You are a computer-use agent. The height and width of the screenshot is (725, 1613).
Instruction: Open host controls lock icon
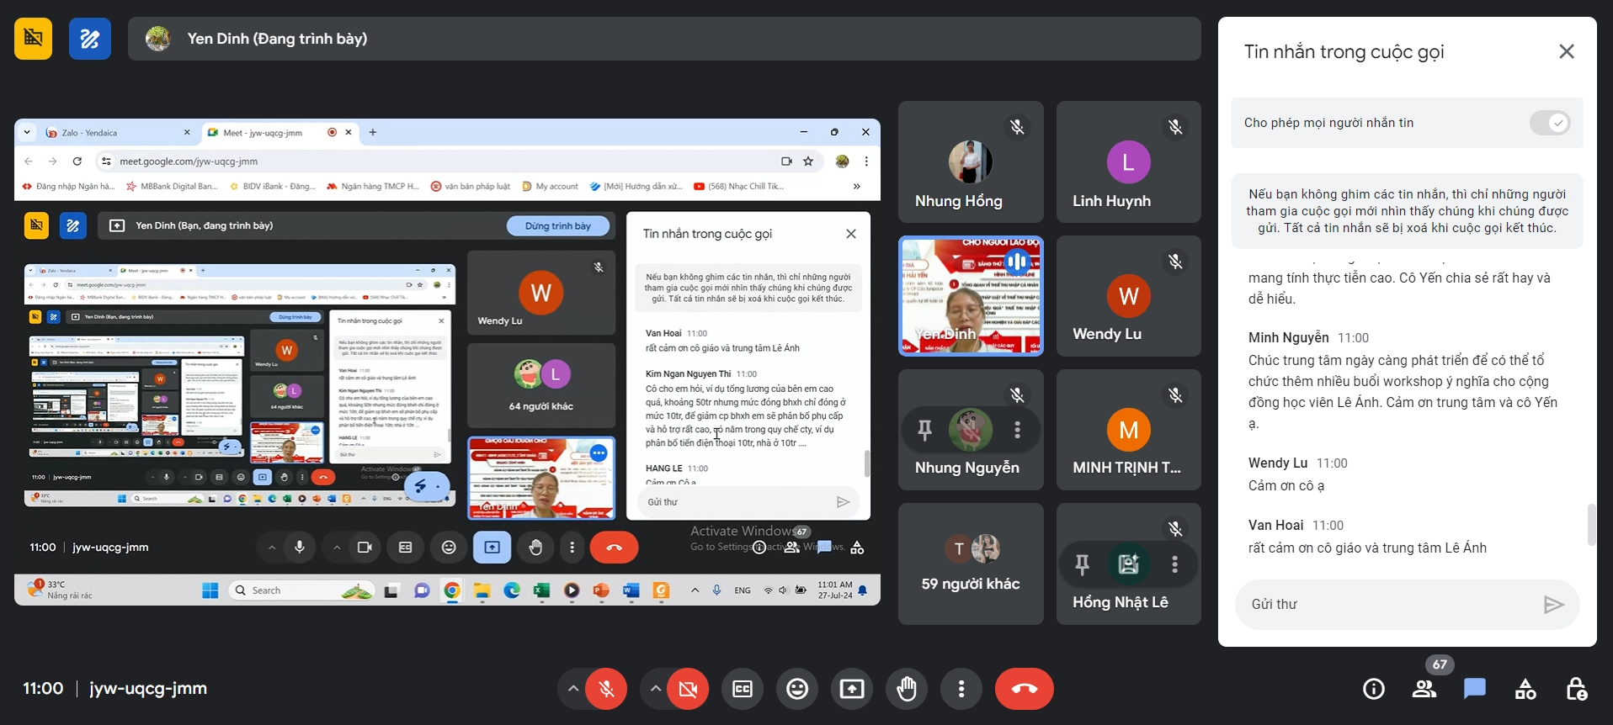pos(1576,690)
